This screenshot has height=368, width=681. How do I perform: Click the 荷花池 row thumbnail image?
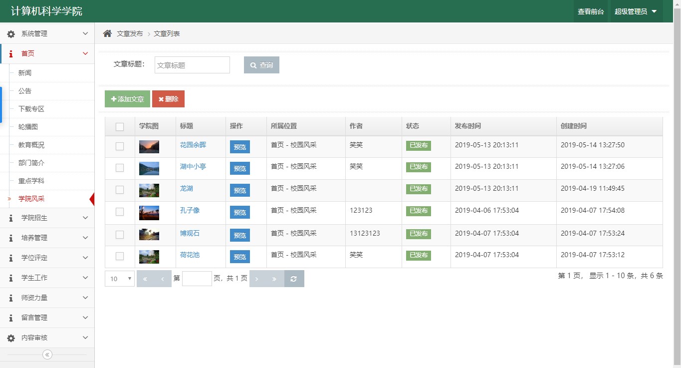click(x=149, y=257)
